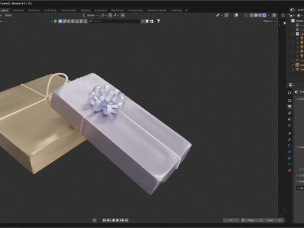This screenshot has height=228, width=304.
Task: Open the pivot point dropdown
Action: pos(103,15)
